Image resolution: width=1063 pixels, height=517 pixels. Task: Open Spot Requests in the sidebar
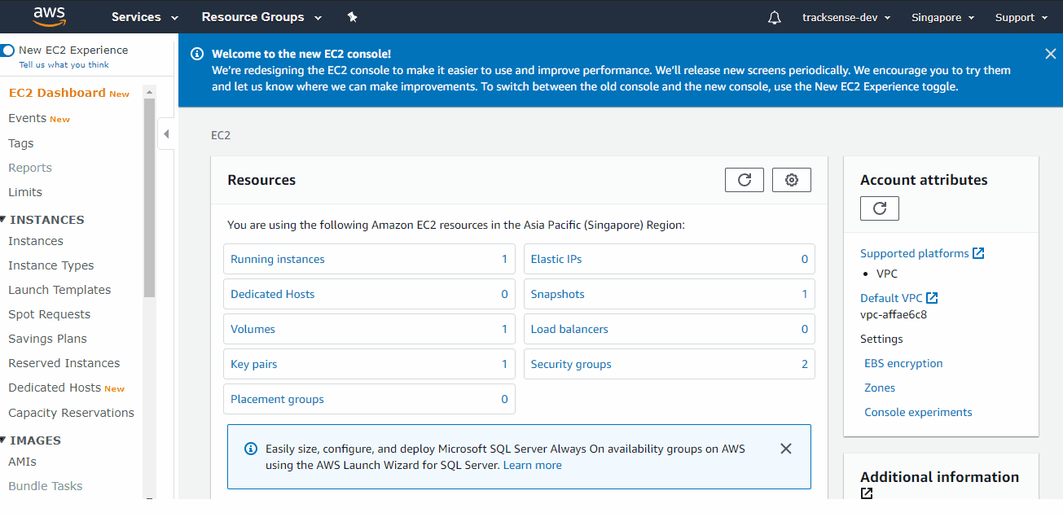[50, 314]
